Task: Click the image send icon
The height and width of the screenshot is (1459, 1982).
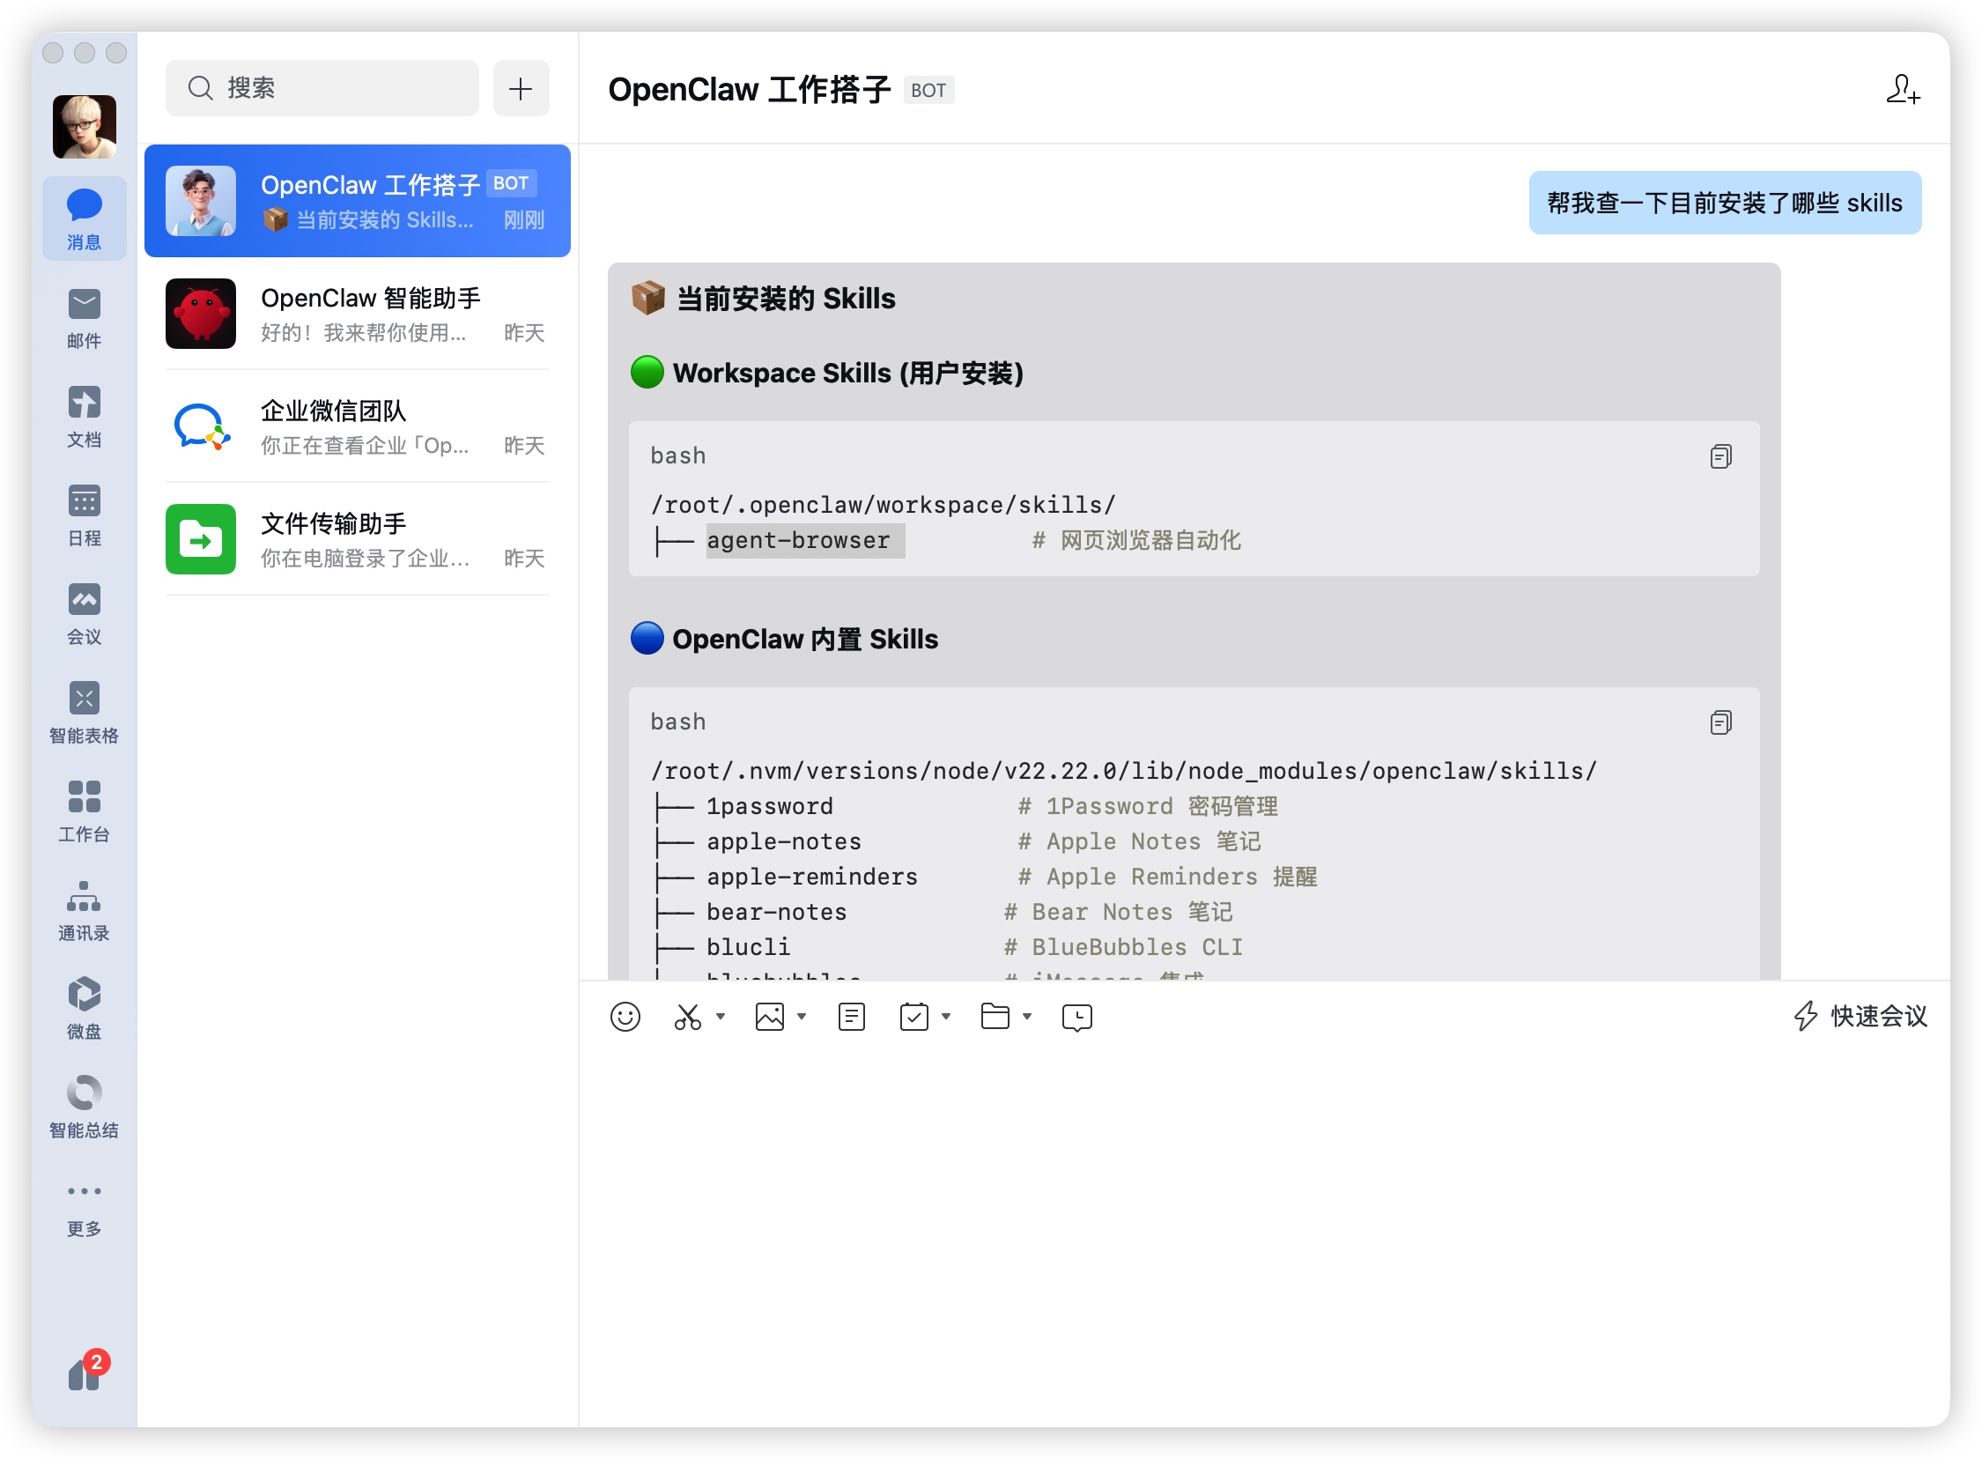Action: pos(769,1017)
